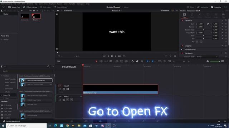
Task: Switch to File tab in Inspector
Action: click(x=223, y=15)
